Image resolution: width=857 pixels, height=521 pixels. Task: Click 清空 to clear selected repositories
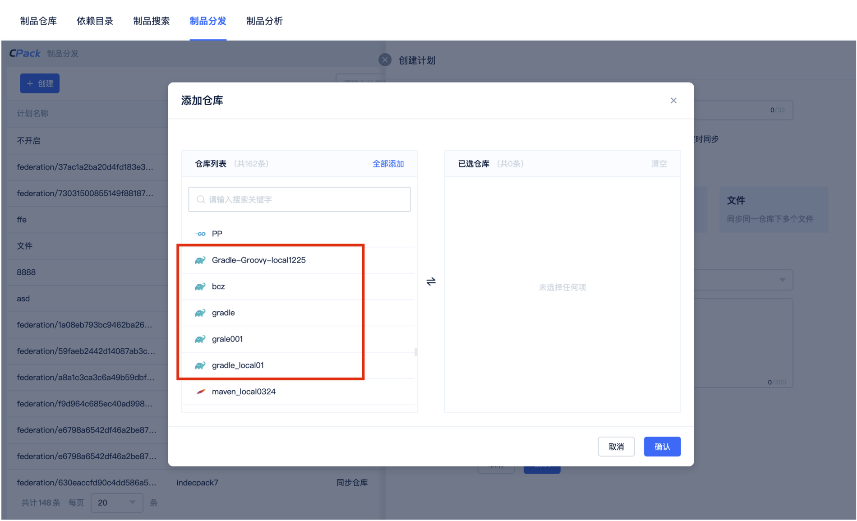point(659,164)
